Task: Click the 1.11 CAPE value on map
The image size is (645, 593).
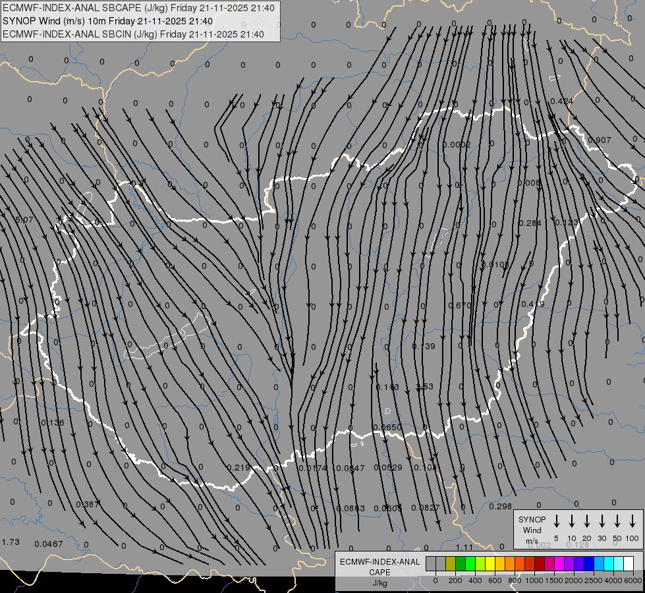Action: point(465,548)
